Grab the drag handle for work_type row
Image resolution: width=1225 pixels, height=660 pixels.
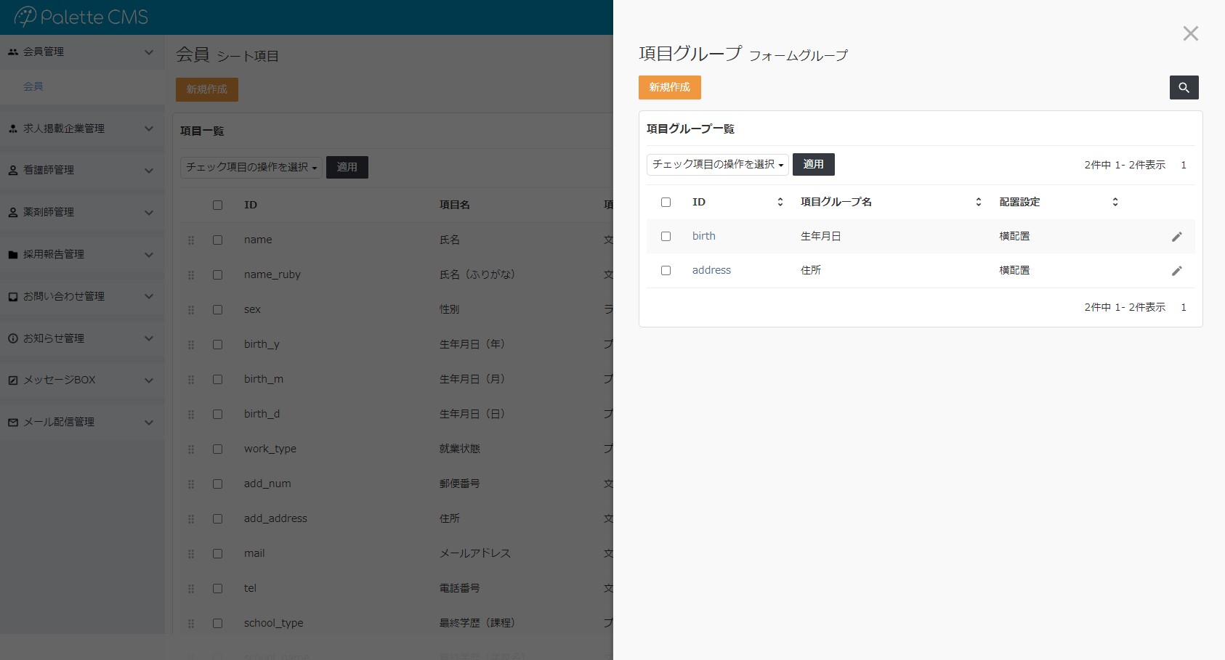point(191,449)
